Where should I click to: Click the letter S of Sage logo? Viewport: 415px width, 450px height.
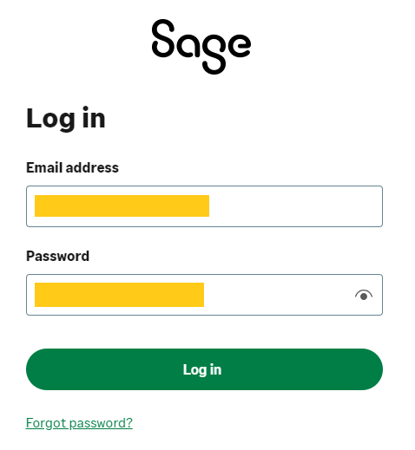click(163, 38)
